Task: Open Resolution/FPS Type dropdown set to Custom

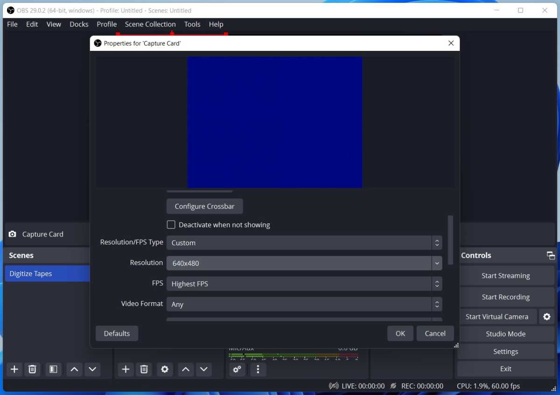Action: [x=304, y=243]
